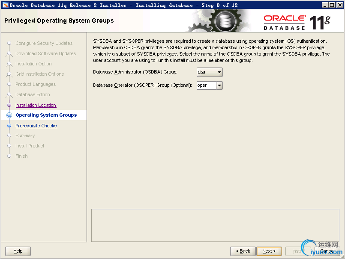Click the Finish step label
Viewport: 345px width, 259px height.
point(21,156)
